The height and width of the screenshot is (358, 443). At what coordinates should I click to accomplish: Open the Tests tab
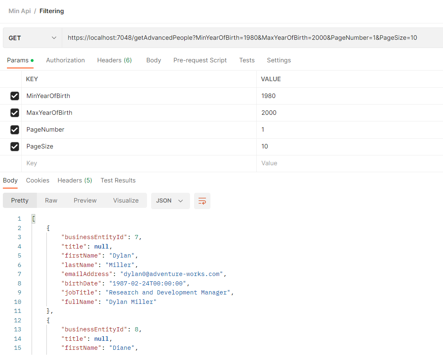click(247, 60)
